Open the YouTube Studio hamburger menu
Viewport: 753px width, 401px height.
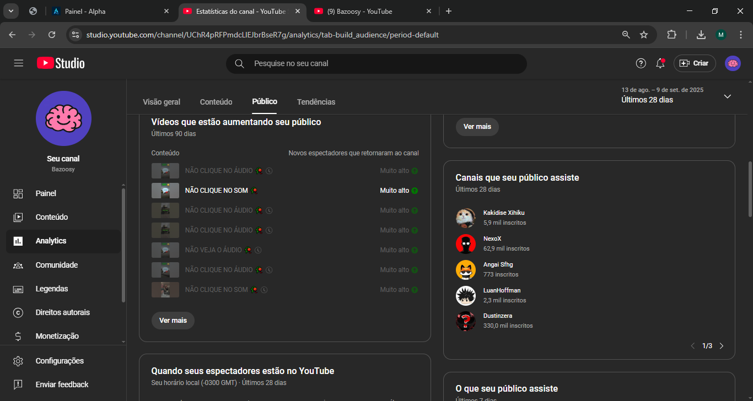[19, 63]
